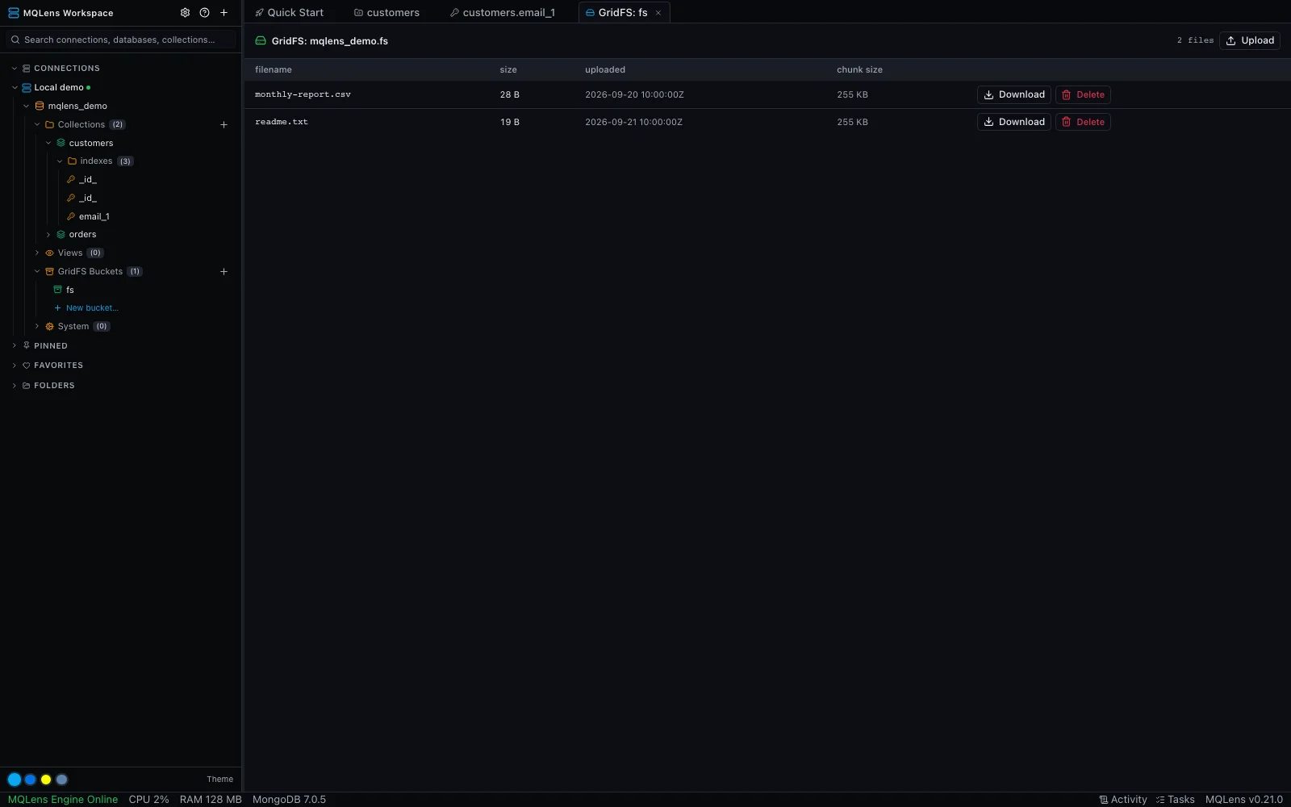Expand the FOLDERS section chevron
The height and width of the screenshot is (807, 1291).
[15, 386]
